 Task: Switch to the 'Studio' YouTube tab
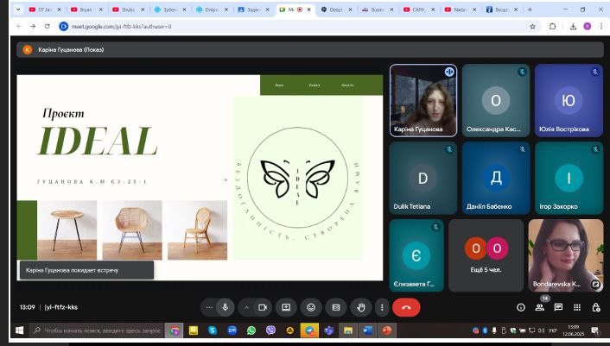click(x=128, y=9)
